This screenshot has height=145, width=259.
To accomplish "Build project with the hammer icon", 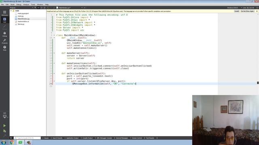I will pos(4,136).
